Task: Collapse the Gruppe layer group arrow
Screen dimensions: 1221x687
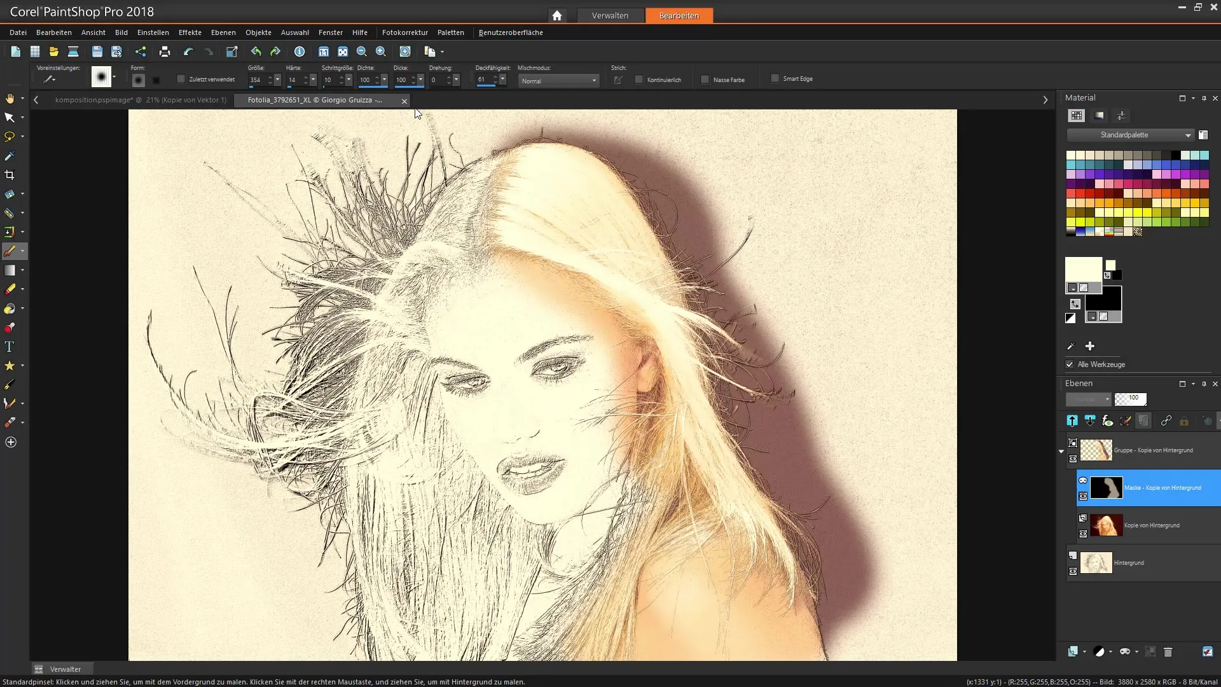Action: [1061, 451]
